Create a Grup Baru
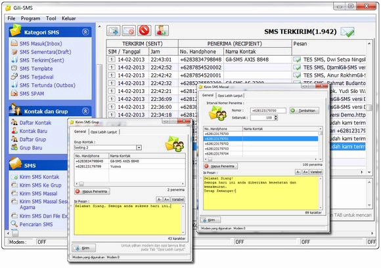The height and width of the screenshot is (268, 381). coord(31,148)
